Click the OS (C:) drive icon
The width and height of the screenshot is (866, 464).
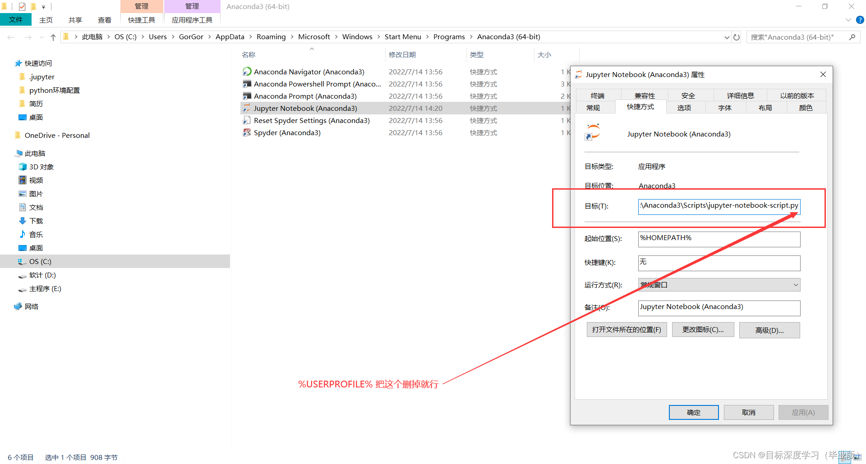pyautogui.click(x=23, y=261)
